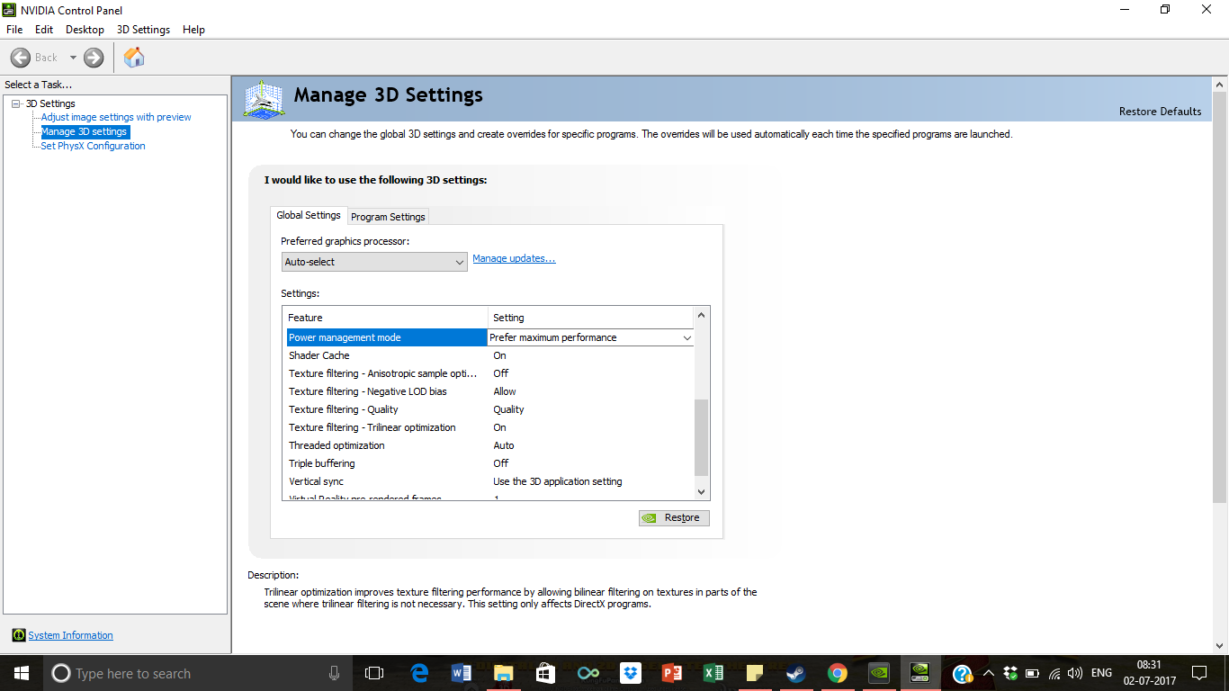Screen dimensions: 1229x691
Task: Click the Back arrow button
Action: [x=21, y=58]
